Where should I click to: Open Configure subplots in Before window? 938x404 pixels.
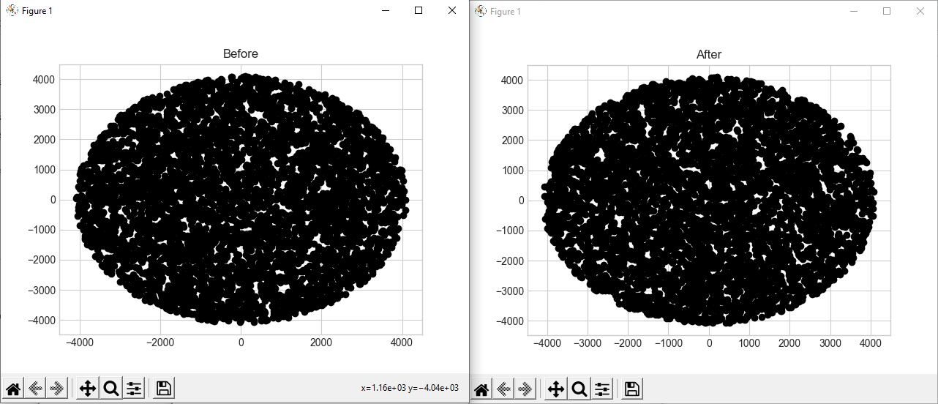tap(134, 389)
